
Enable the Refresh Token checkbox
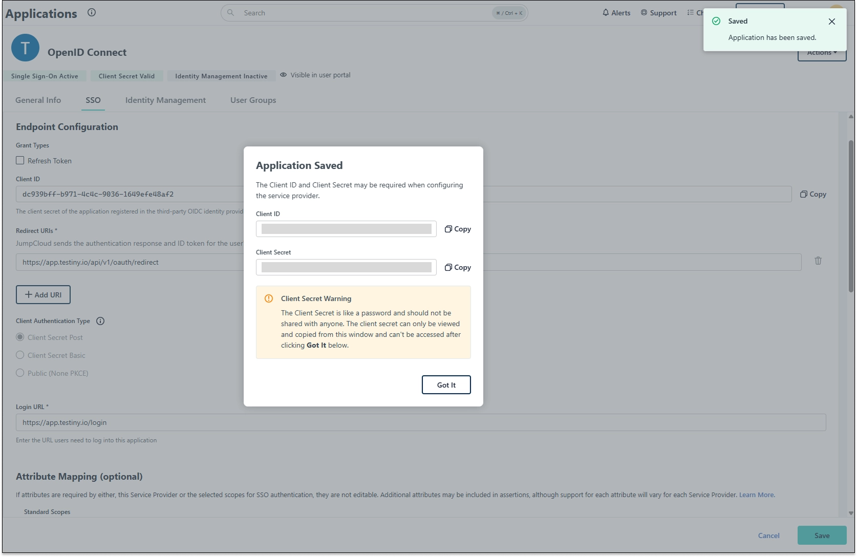coord(20,161)
